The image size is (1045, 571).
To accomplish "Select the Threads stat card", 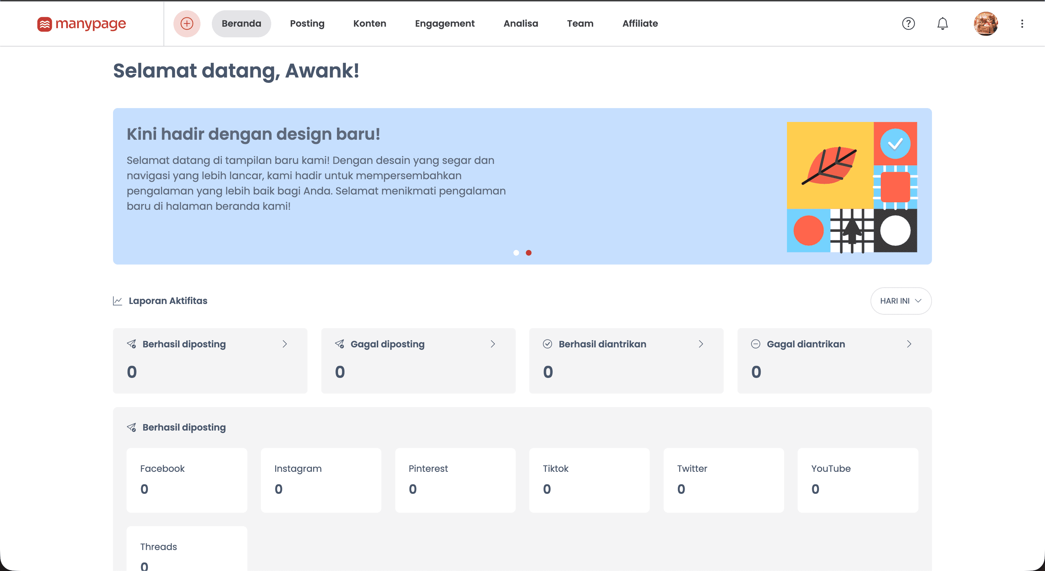I will pos(187,549).
